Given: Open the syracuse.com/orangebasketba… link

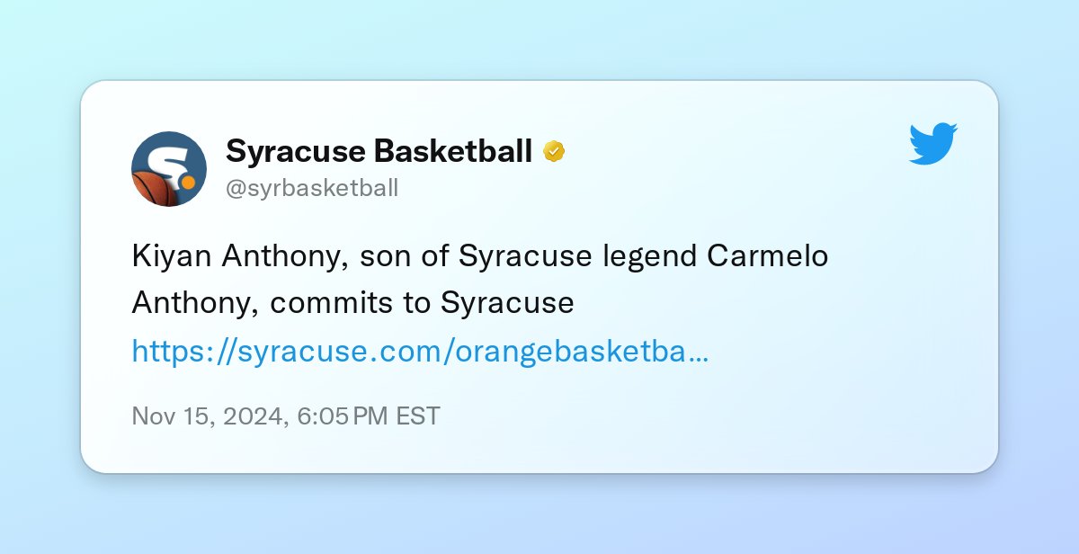Looking at the screenshot, I should [x=420, y=351].
